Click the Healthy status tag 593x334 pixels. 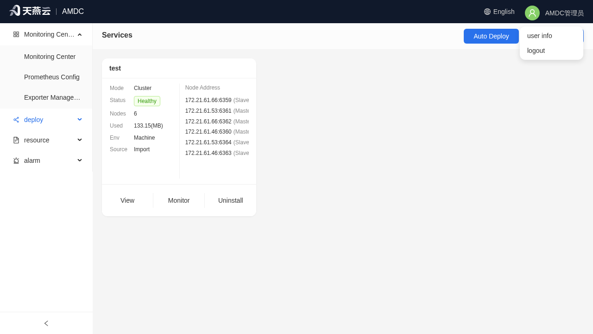point(147,101)
